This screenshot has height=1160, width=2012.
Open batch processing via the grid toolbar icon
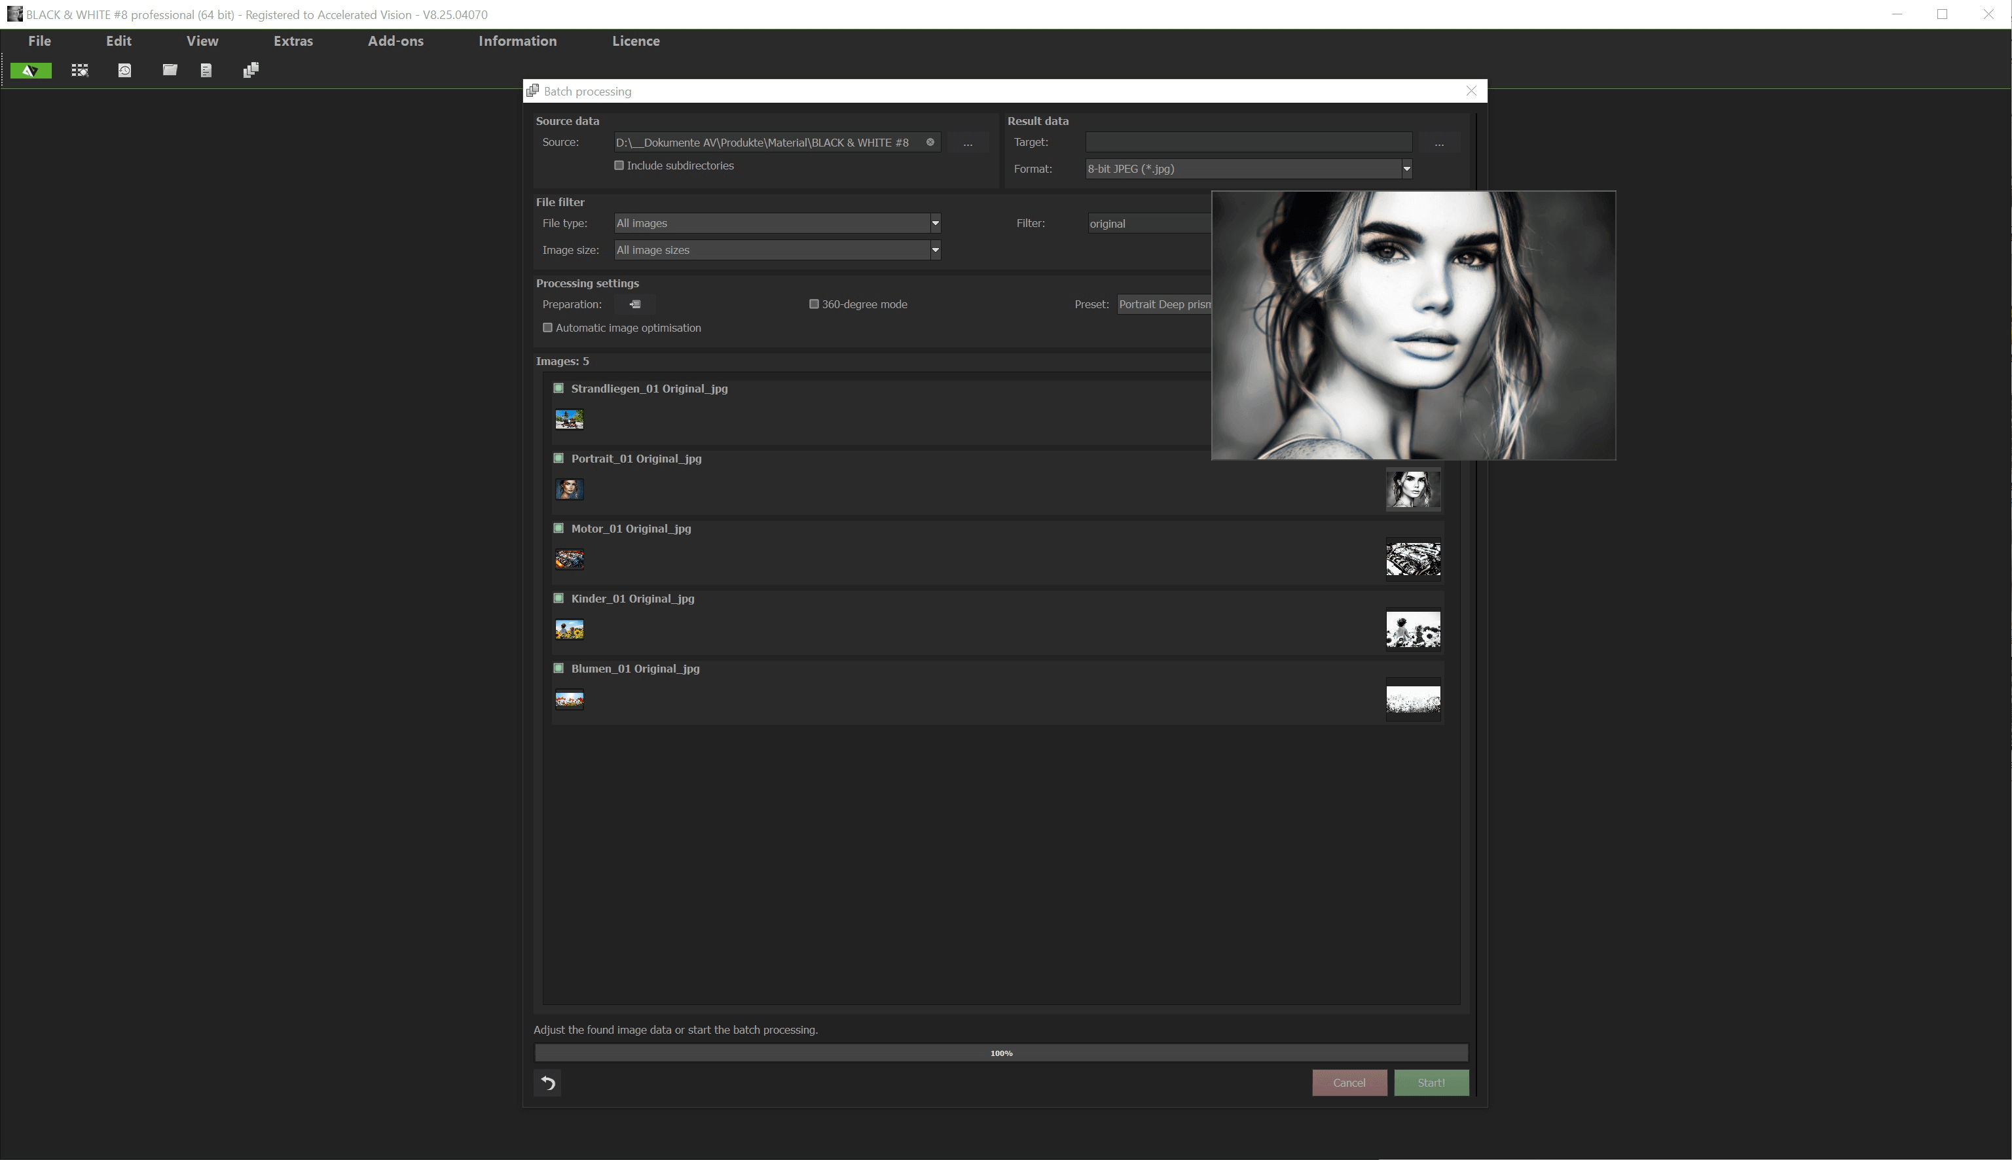[x=81, y=70]
